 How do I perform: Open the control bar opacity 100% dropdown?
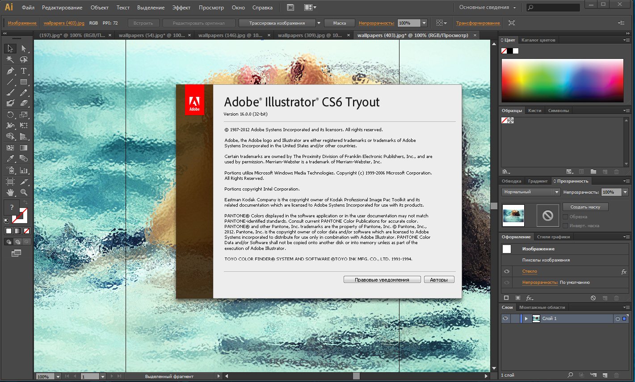pyautogui.click(x=424, y=23)
